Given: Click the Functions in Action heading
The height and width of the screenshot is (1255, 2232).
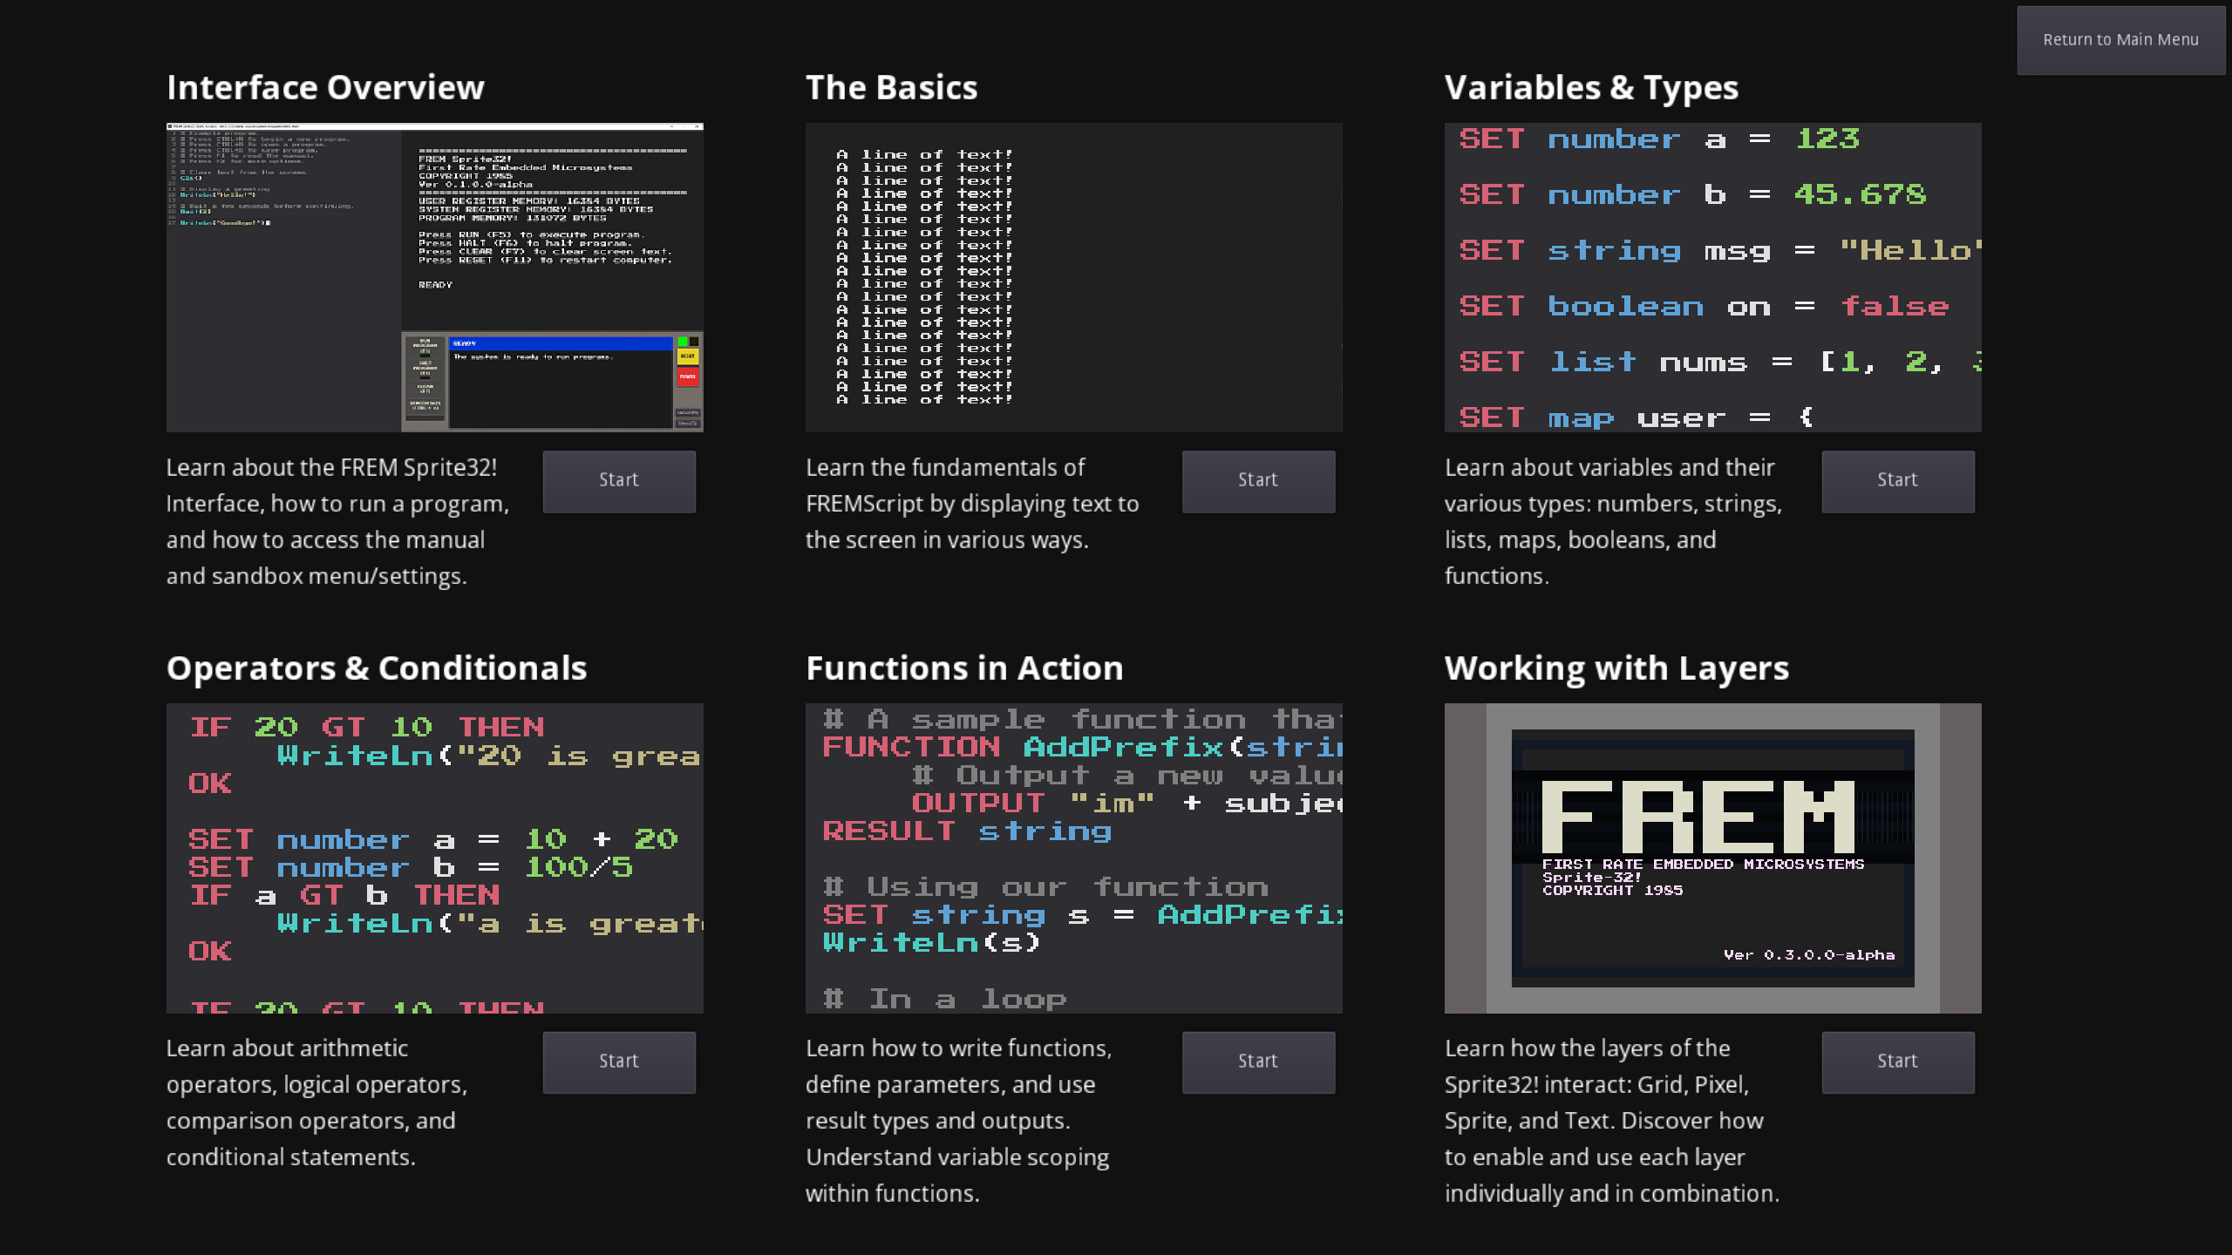Looking at the screenshot, I should (964, 668).
